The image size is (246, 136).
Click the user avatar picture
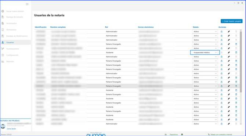tap(3, 126)
